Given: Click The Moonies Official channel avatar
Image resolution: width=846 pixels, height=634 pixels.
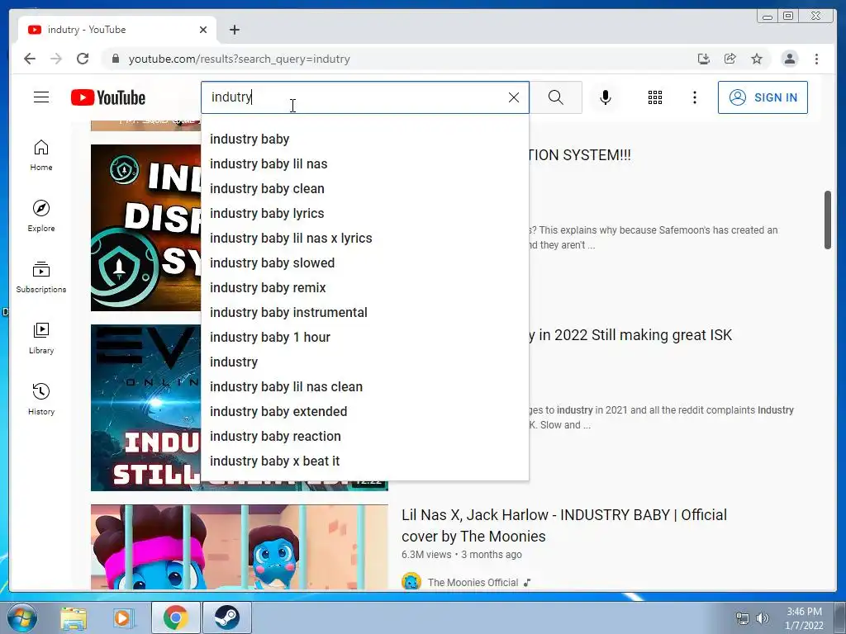Looking at the screenshot, I should (411, 581).
